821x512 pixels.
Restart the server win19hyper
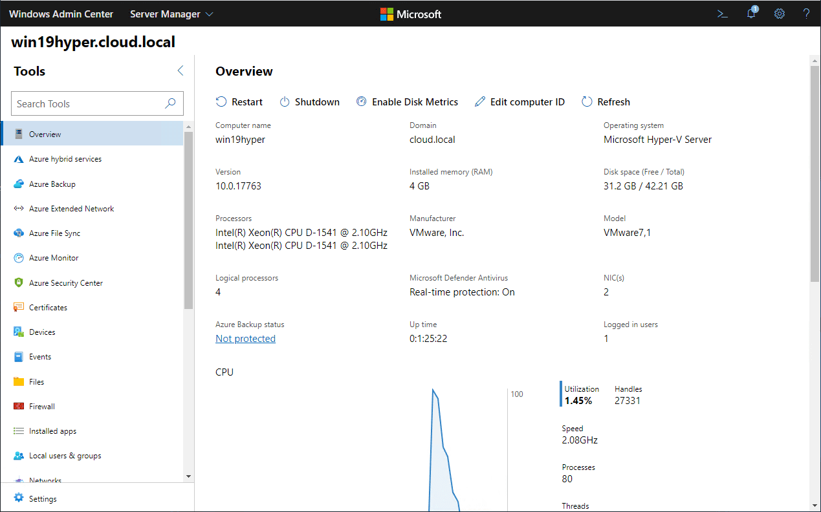coord(239,101)
